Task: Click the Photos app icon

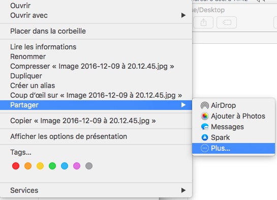Action: (x=205, y=116)
